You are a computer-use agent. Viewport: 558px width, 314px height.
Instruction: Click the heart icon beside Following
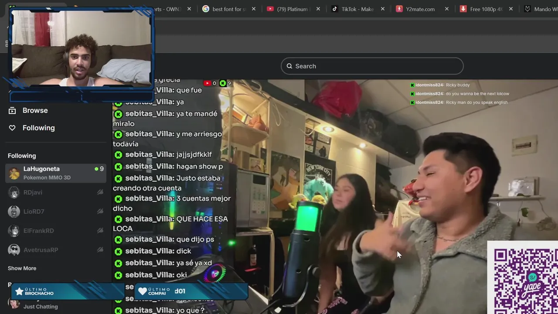coord(12,128)
